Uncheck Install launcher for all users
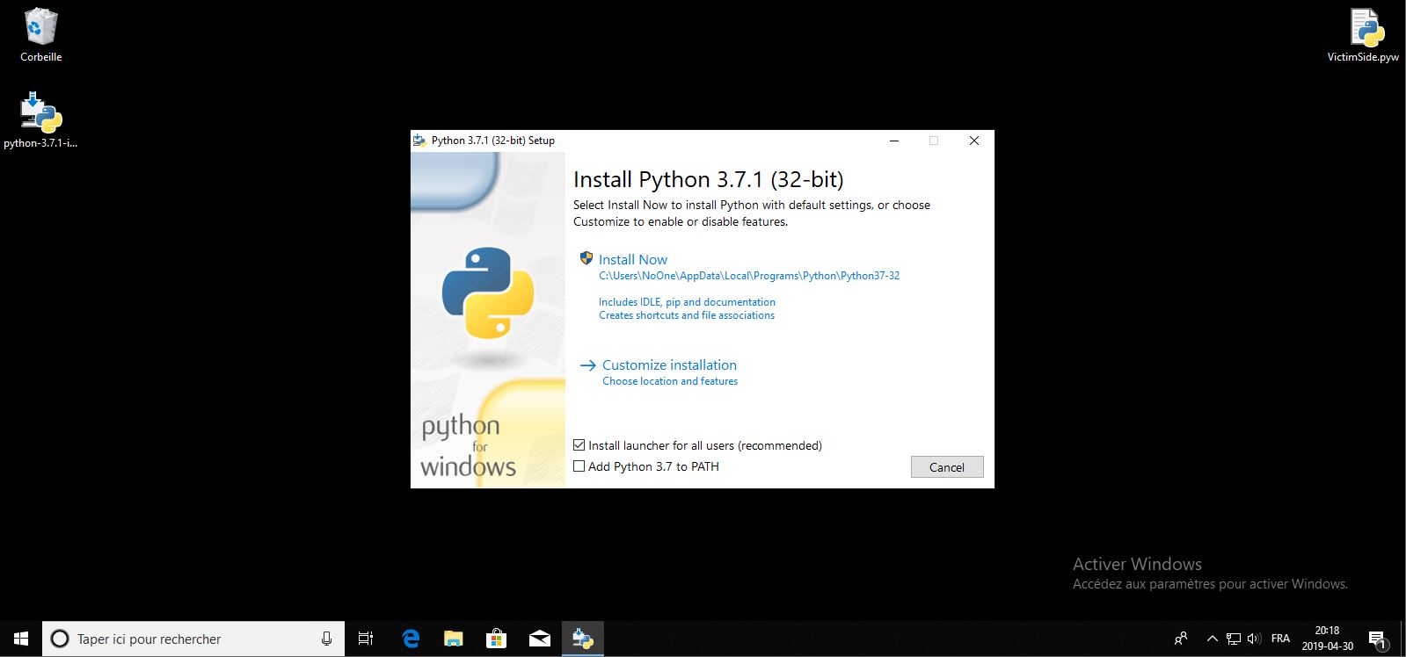This screenshot has height=657, width=1406. pyautogui.click(x=579, y=445)
